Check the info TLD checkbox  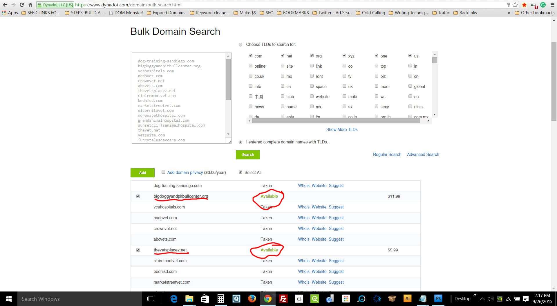(x=251, y=86)
